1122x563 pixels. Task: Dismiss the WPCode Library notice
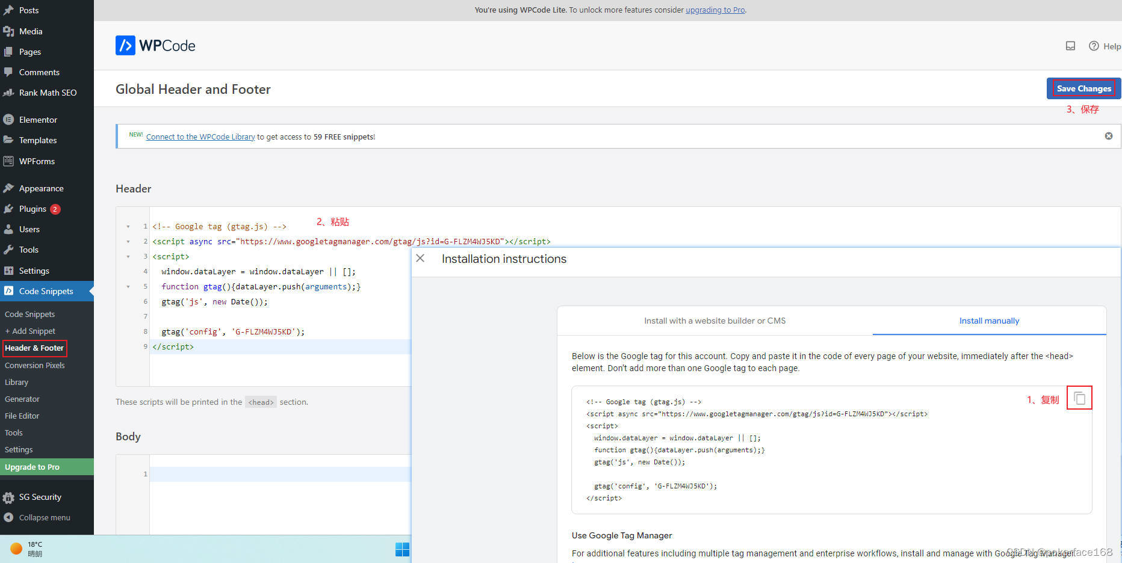[1108, 136]
